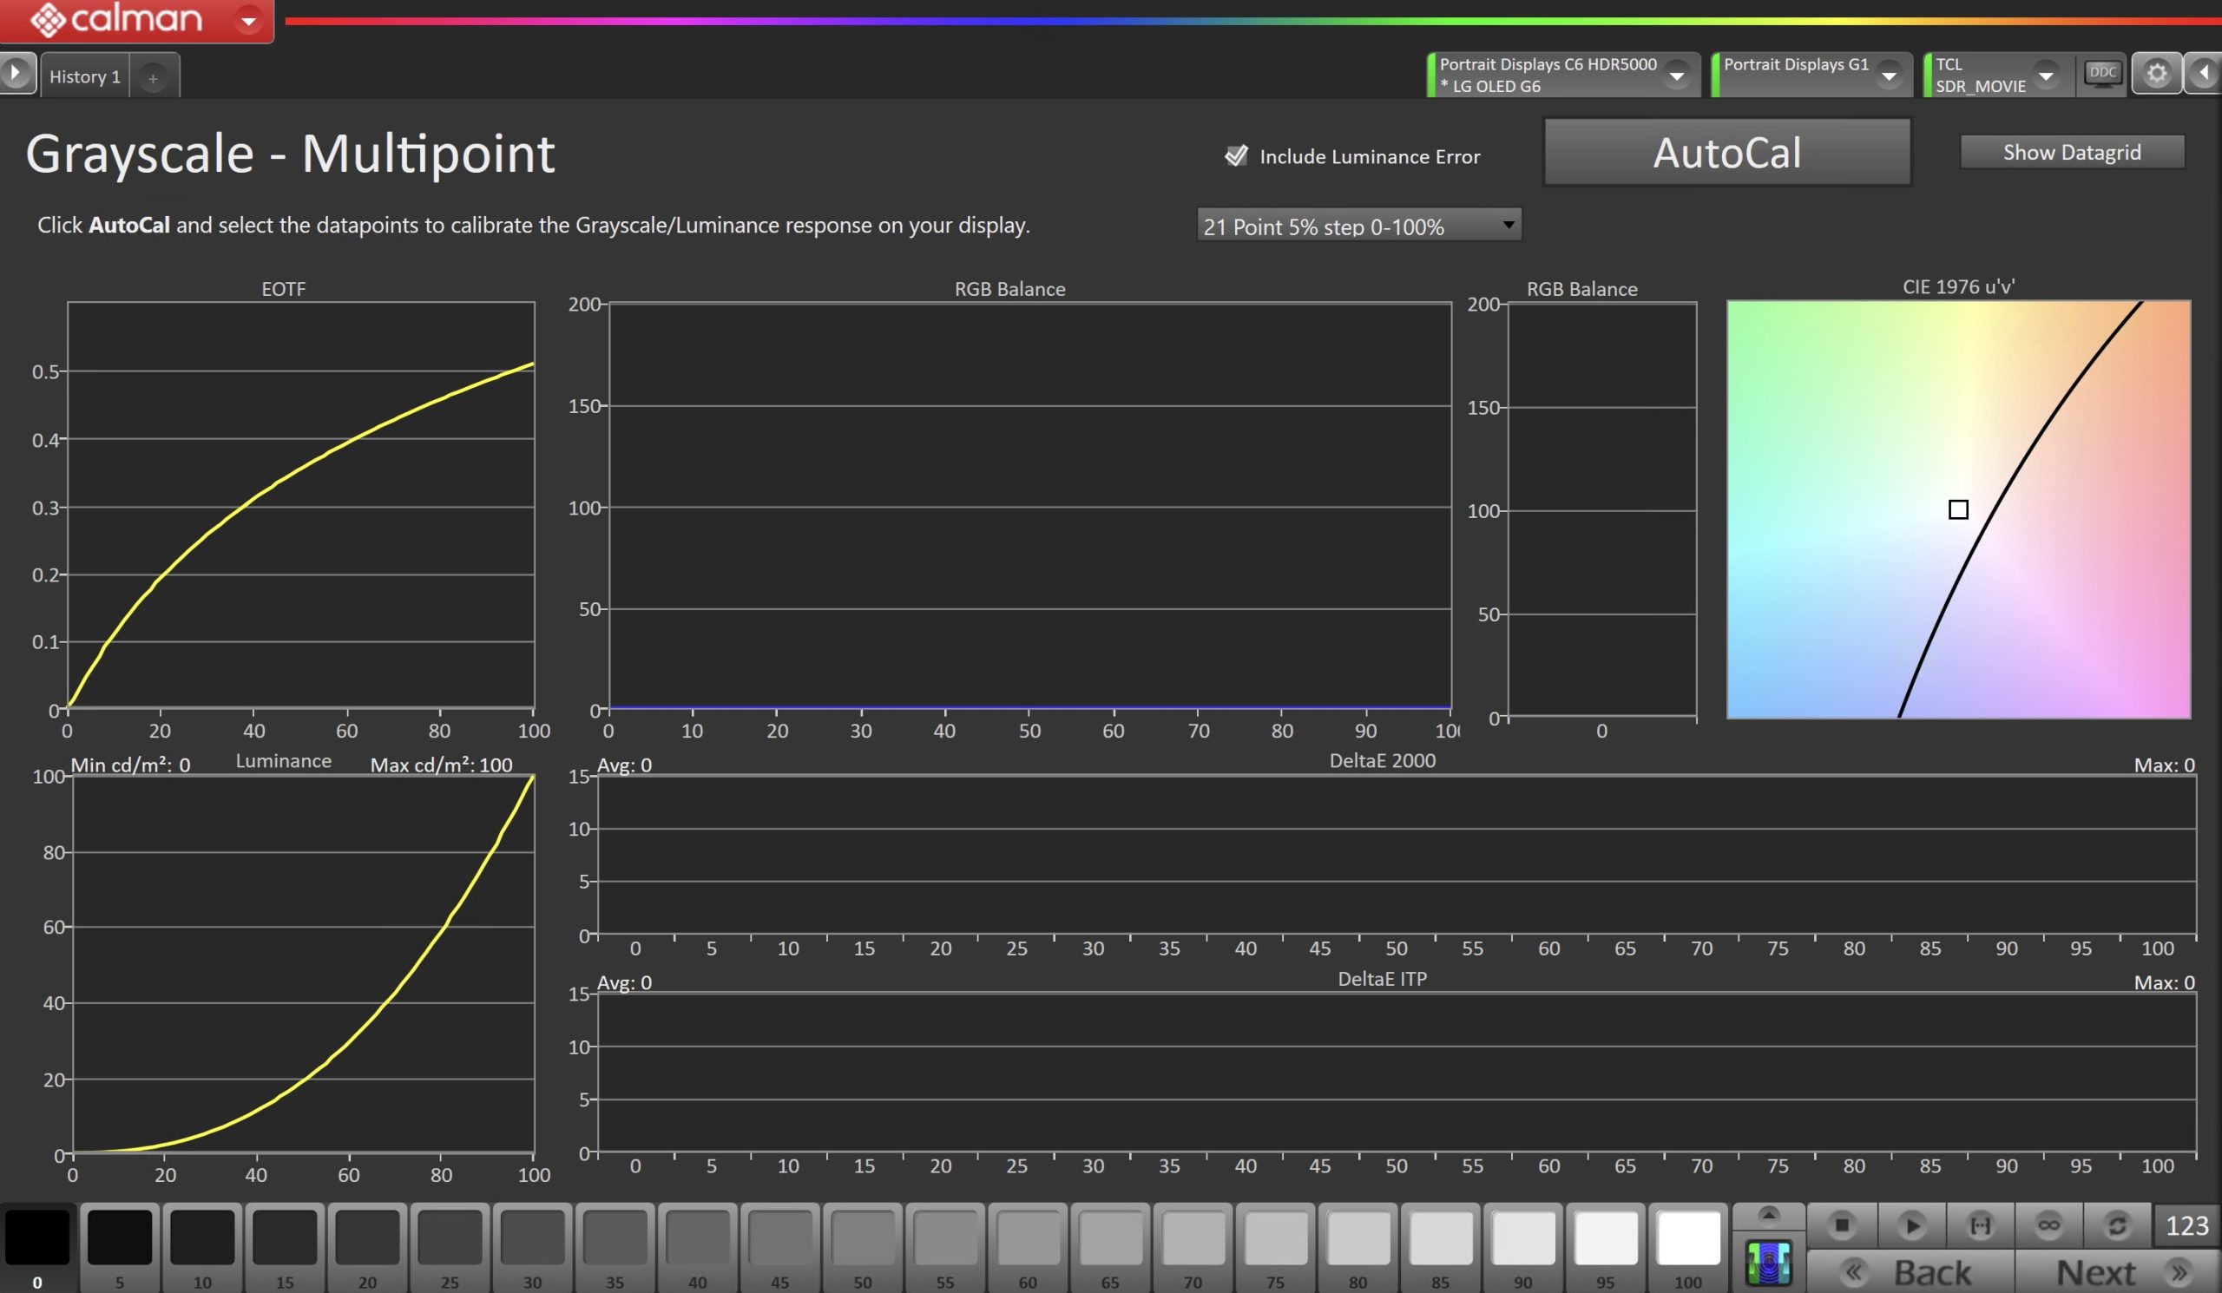The image size is (2222, 1293).
Task: Select the 0% black grayscale patch
Action: point(37,1247)
